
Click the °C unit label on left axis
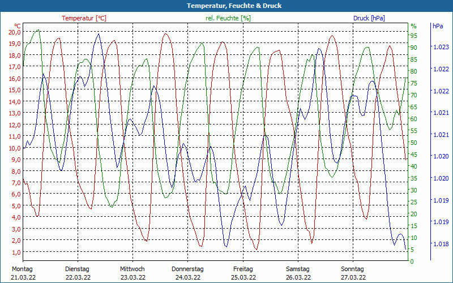[x=18, y=26]
